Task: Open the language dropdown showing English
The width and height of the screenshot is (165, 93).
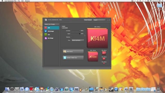Action: click(99, 20)
